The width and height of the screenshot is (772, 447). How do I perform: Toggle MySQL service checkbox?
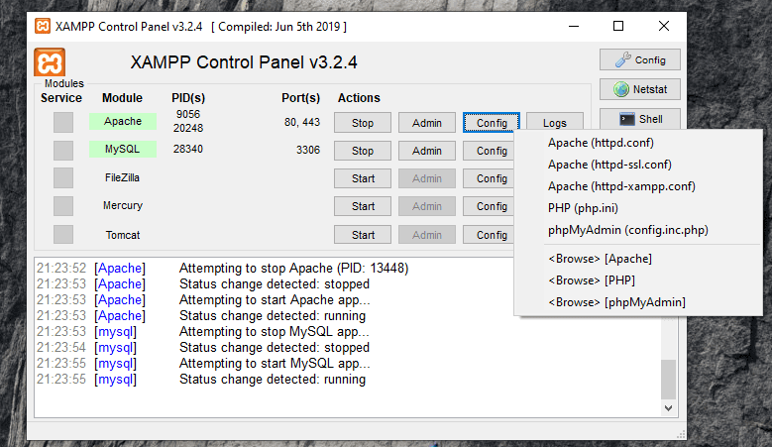pos(63,150)
